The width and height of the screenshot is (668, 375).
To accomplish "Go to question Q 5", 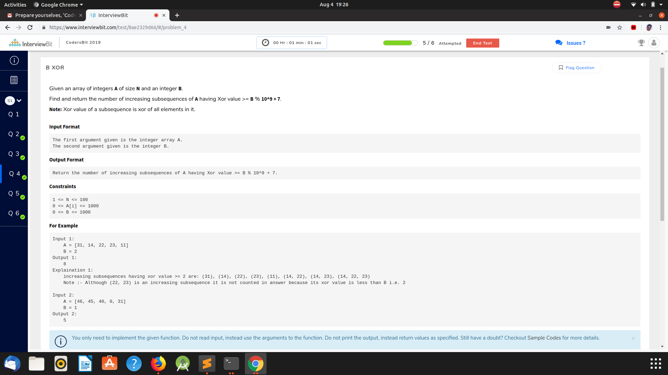I will tap(14, 193).
